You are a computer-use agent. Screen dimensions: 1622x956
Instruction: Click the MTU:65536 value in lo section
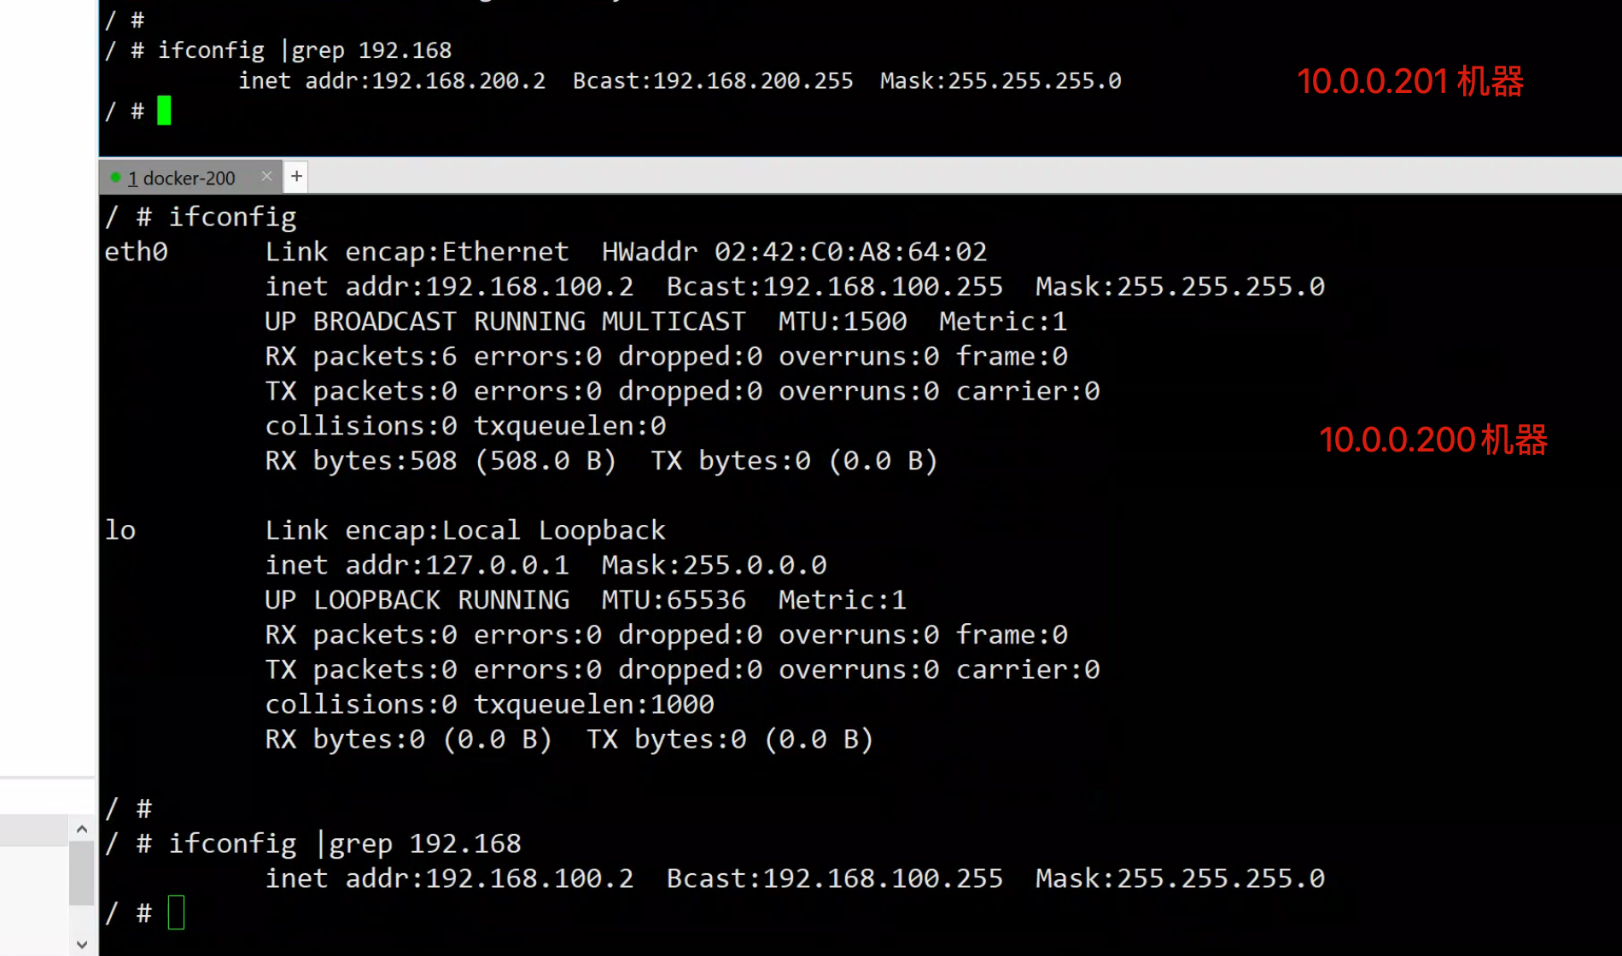(x=673, y=600)
